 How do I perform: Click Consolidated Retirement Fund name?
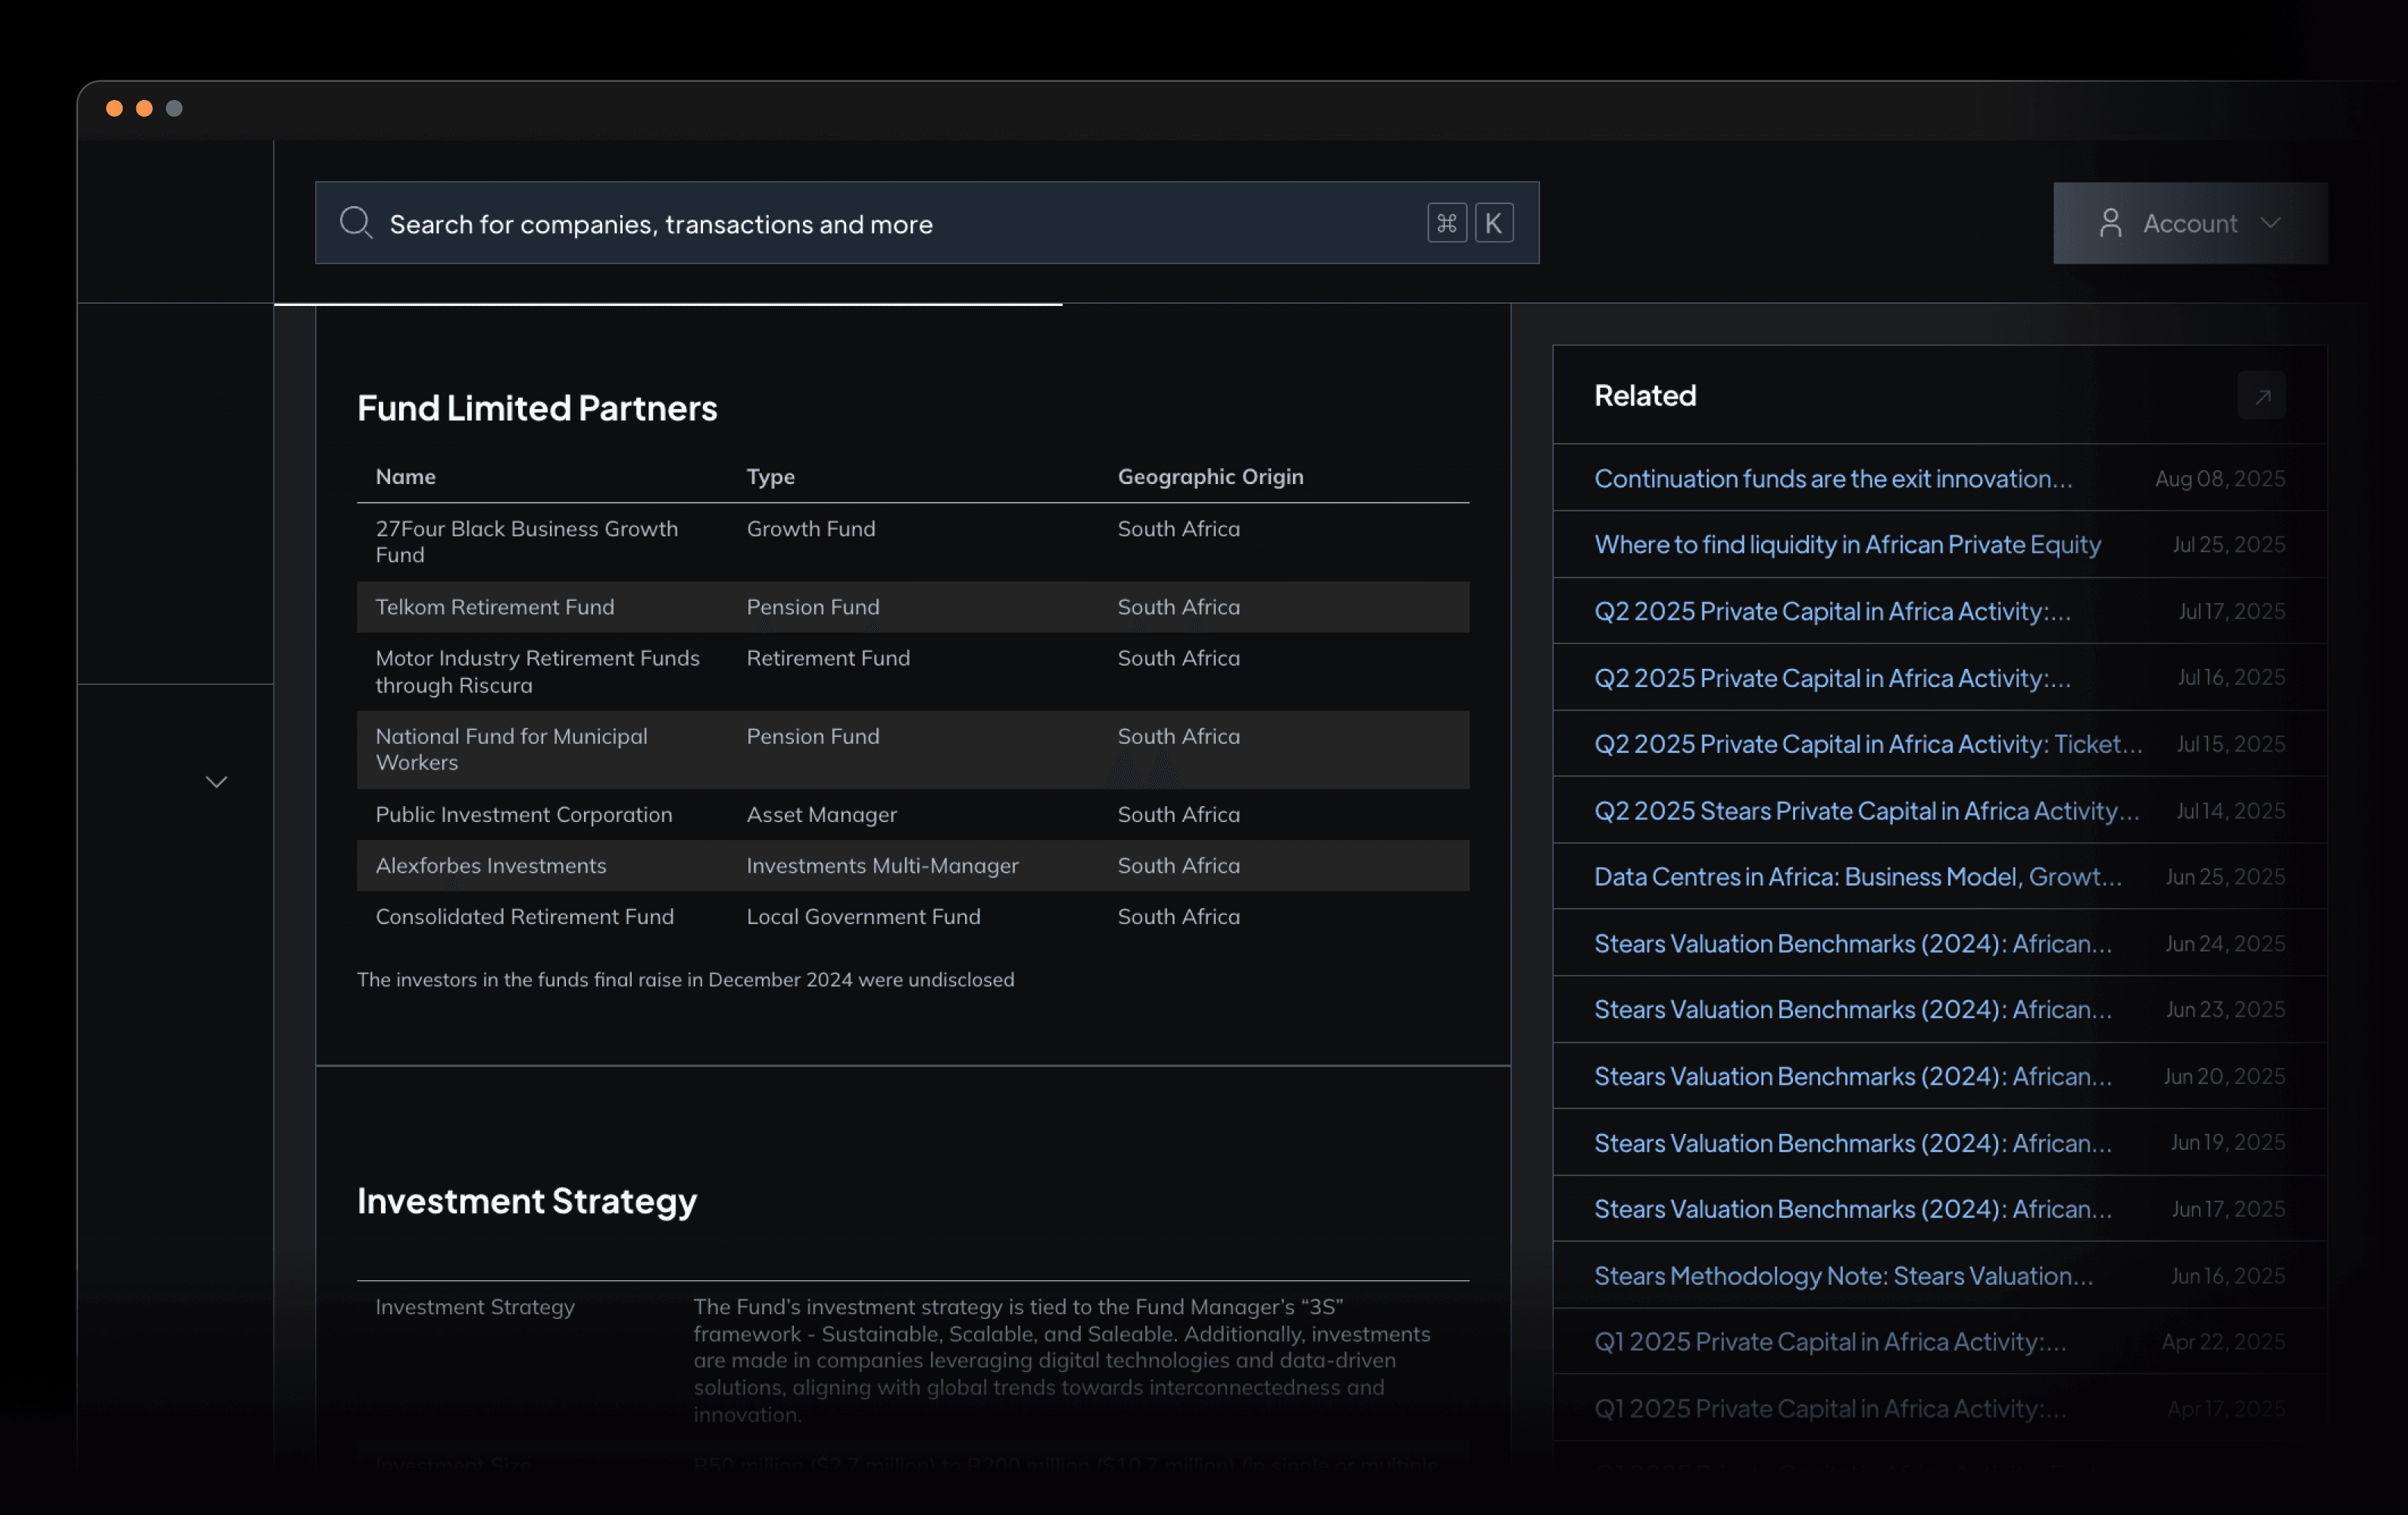click(524, 916)
